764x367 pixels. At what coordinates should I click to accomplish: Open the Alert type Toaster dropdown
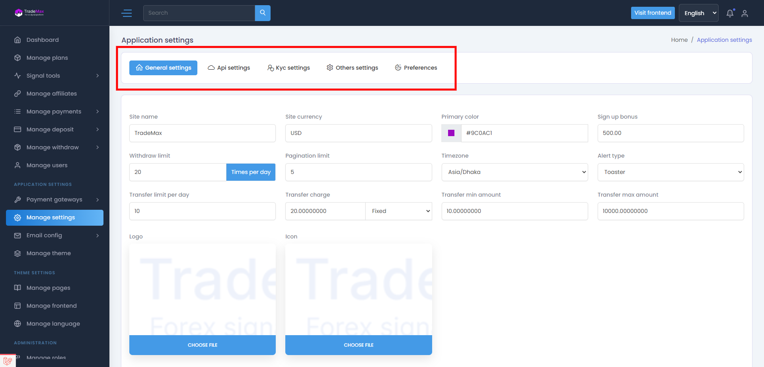[x=670, y=172]
